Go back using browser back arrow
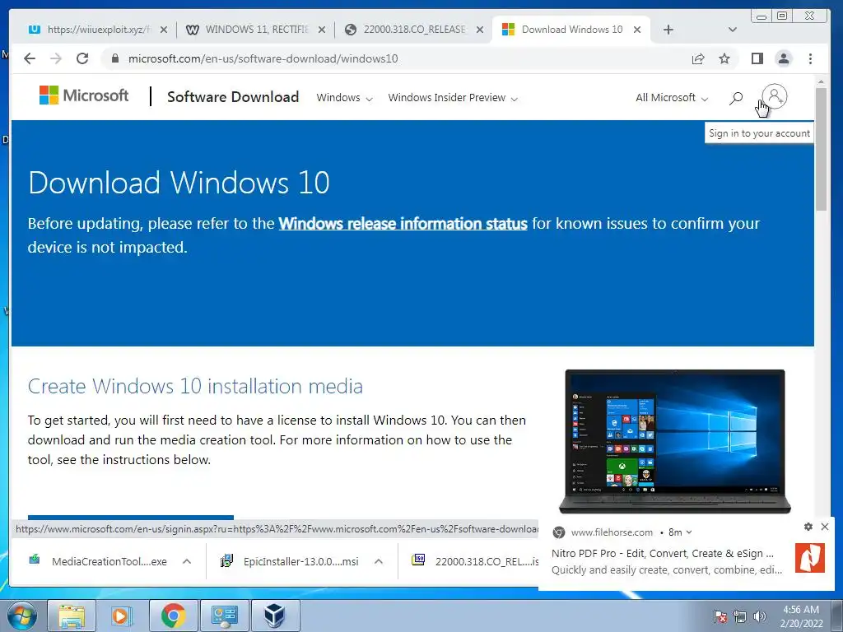The height and width of the screenshot is (632, 843). click(30, 58)
